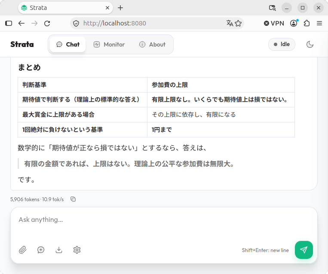Click cell 最大賞金に上限がある場合
Screen dimensions: 328x274
(83, 115)
